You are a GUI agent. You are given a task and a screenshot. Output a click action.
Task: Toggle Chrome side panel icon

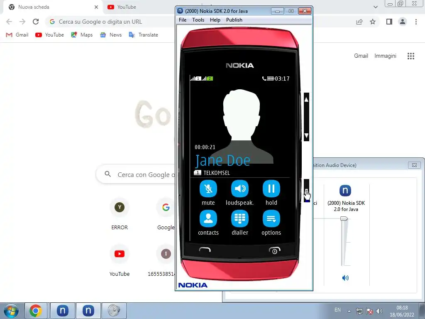[x=389, y=22]
